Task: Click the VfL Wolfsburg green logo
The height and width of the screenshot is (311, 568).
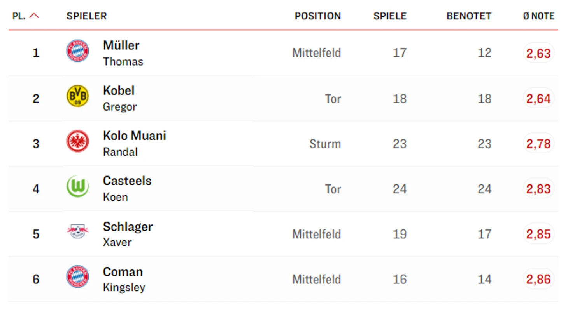Action: [77, 186]
